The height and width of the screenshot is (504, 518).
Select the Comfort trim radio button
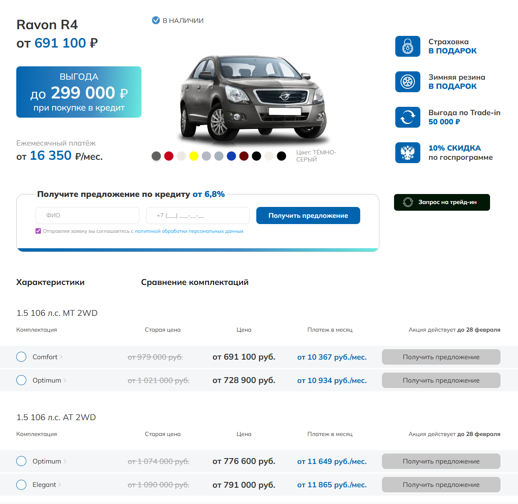(x=21, y=357)
